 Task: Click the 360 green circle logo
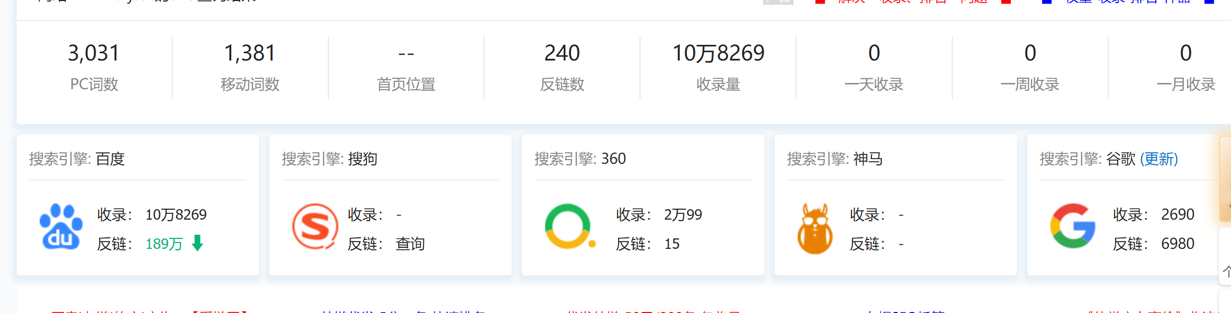(x=570, y=226)
